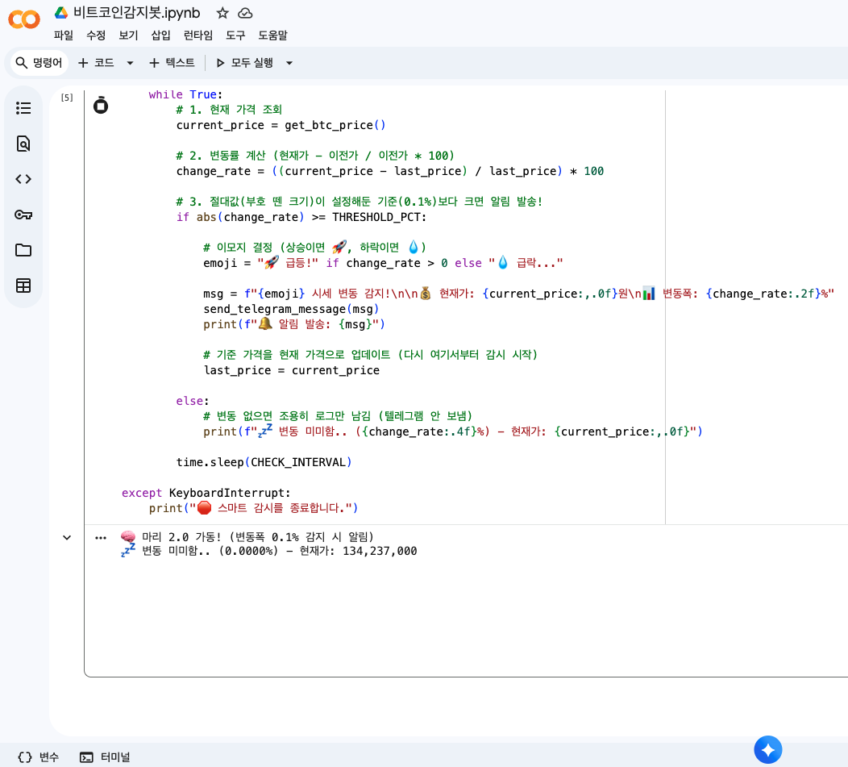This screenshot has width=848, height=767.
Task: Star the notebook 비트코인감지봇.ipynb
Action: click(222, 13)
